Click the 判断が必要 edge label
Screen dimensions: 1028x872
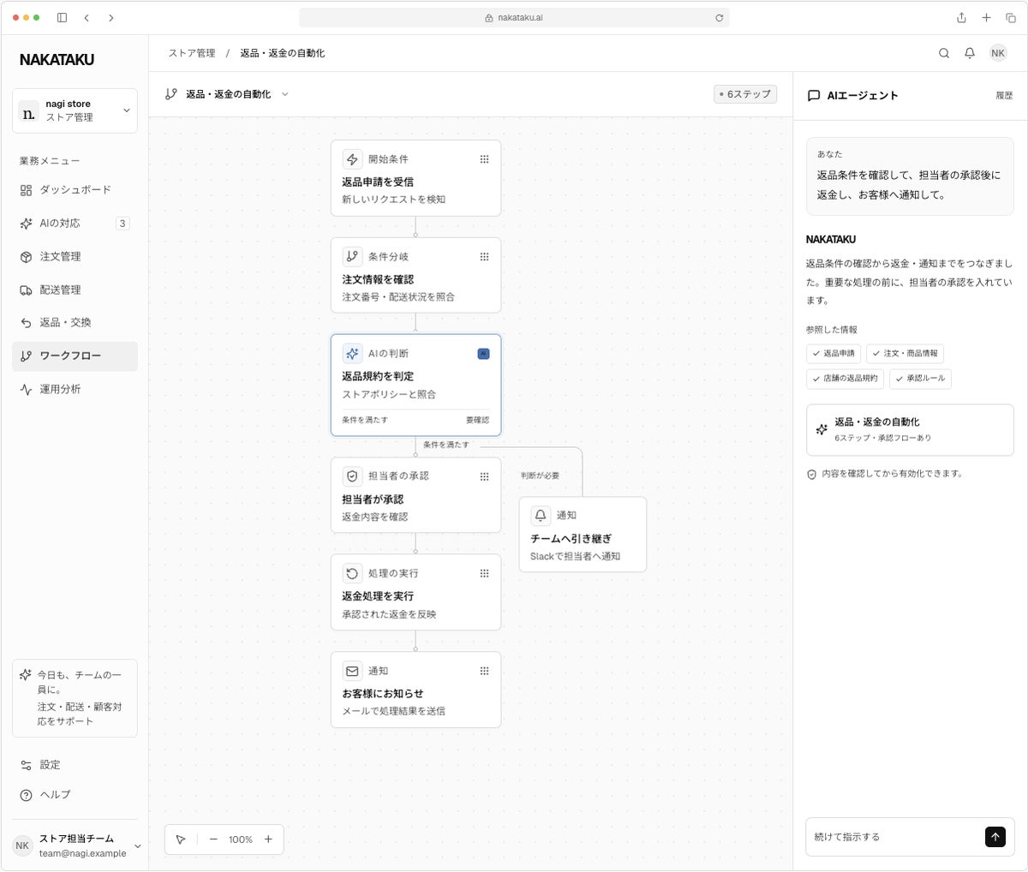pyautogui.click(x=540, y=475)
